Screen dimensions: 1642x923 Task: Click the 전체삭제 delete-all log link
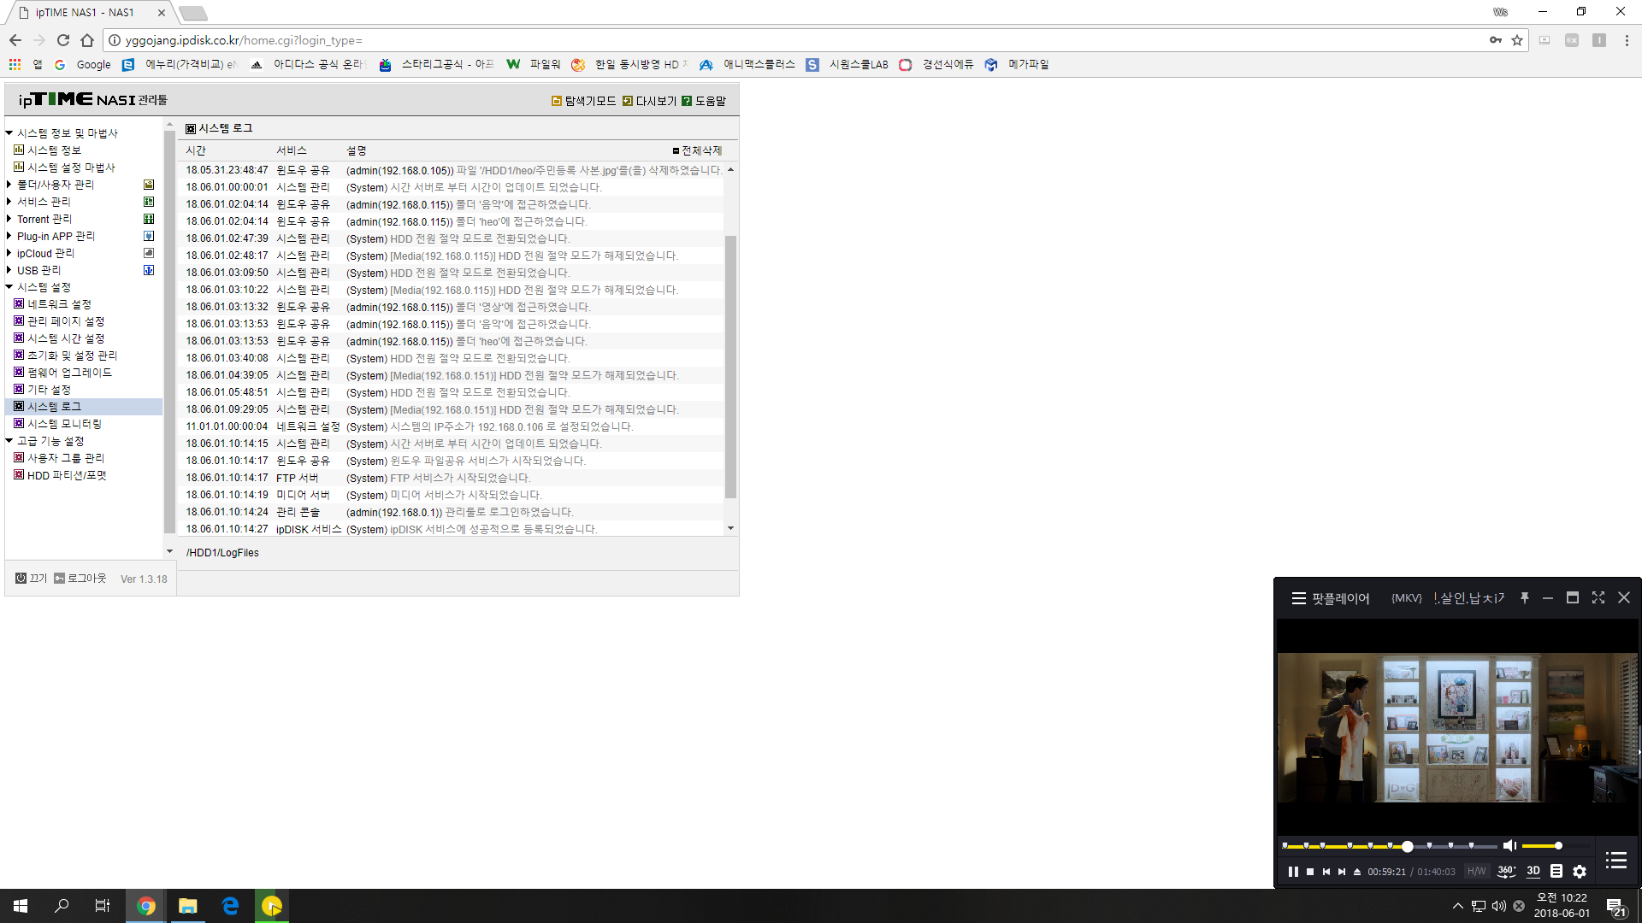tap(697, 150)
